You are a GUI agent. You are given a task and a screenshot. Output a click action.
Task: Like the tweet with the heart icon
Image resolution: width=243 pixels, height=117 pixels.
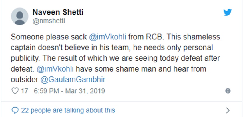[15, 91]
